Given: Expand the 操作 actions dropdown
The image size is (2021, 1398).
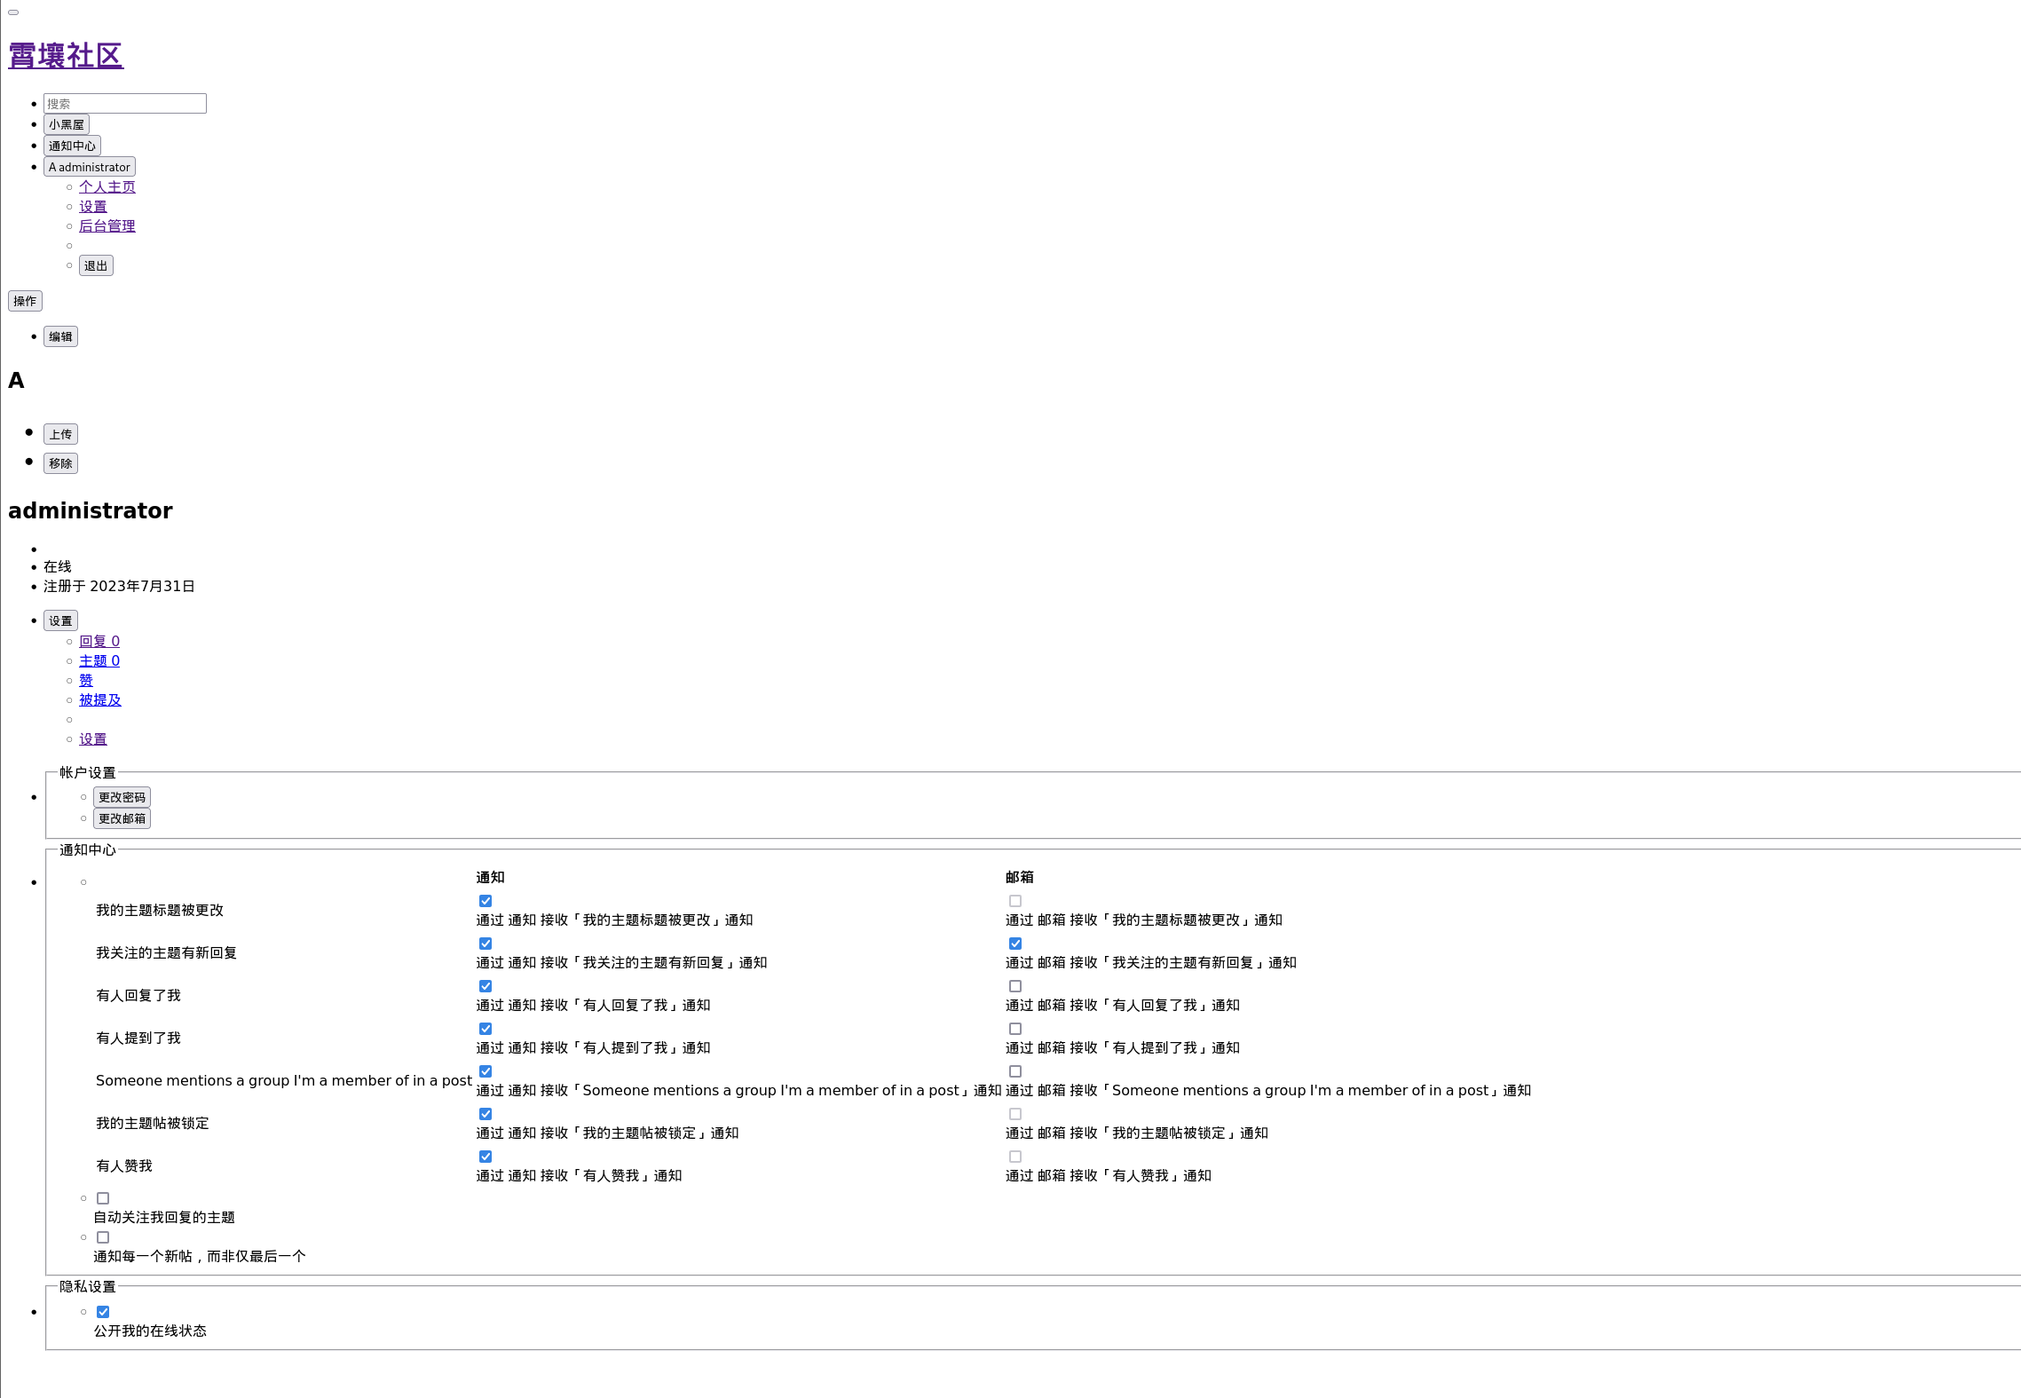Looking at the screenshot, I should pyautogui.click(x=25, y=302).
